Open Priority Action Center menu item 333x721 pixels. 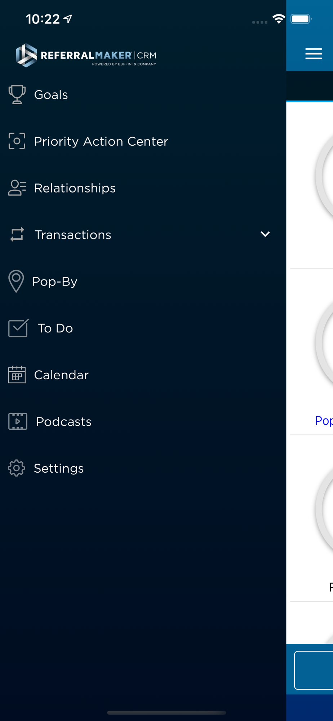(101, 141)
